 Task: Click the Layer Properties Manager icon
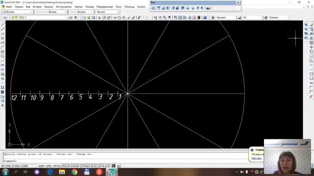pos(5,18)
